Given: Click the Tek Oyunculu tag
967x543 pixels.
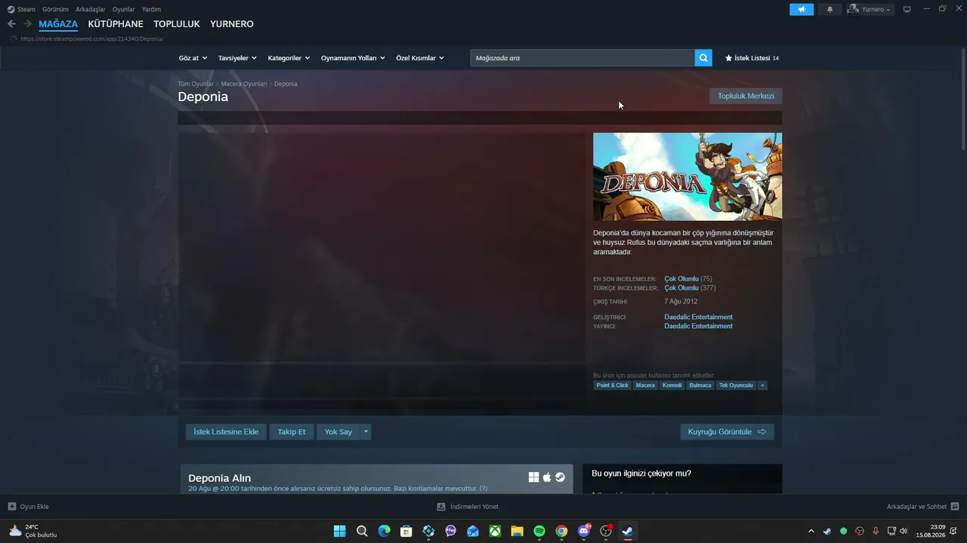Looking at the screenshot, I should pyautogui.click(x=736, y=385).
